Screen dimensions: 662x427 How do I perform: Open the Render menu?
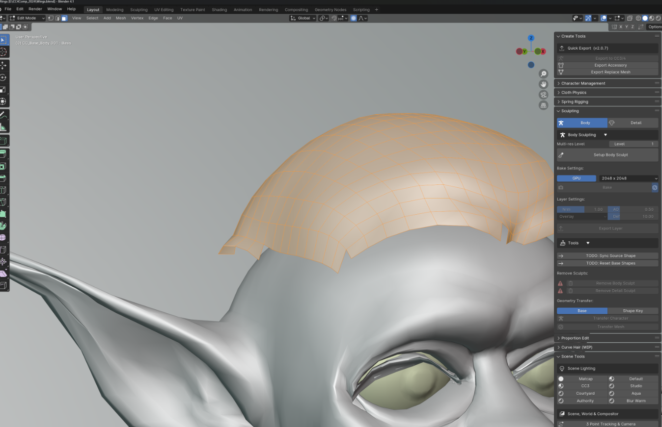[x=35, y=9]
